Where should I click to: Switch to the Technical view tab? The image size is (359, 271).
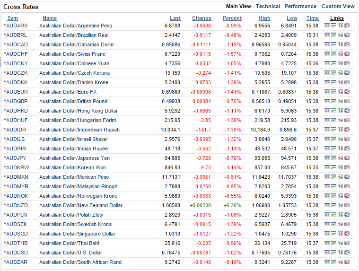point(268,7)
